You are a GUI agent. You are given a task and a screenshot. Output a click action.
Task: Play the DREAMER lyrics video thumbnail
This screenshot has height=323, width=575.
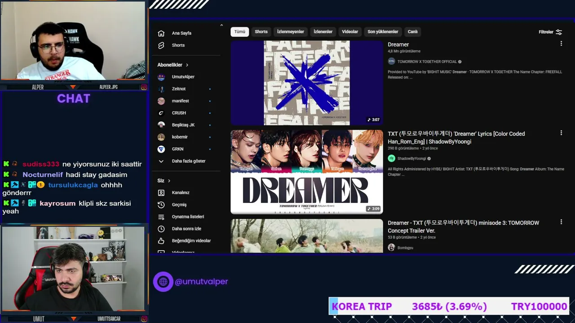(307, 172)
